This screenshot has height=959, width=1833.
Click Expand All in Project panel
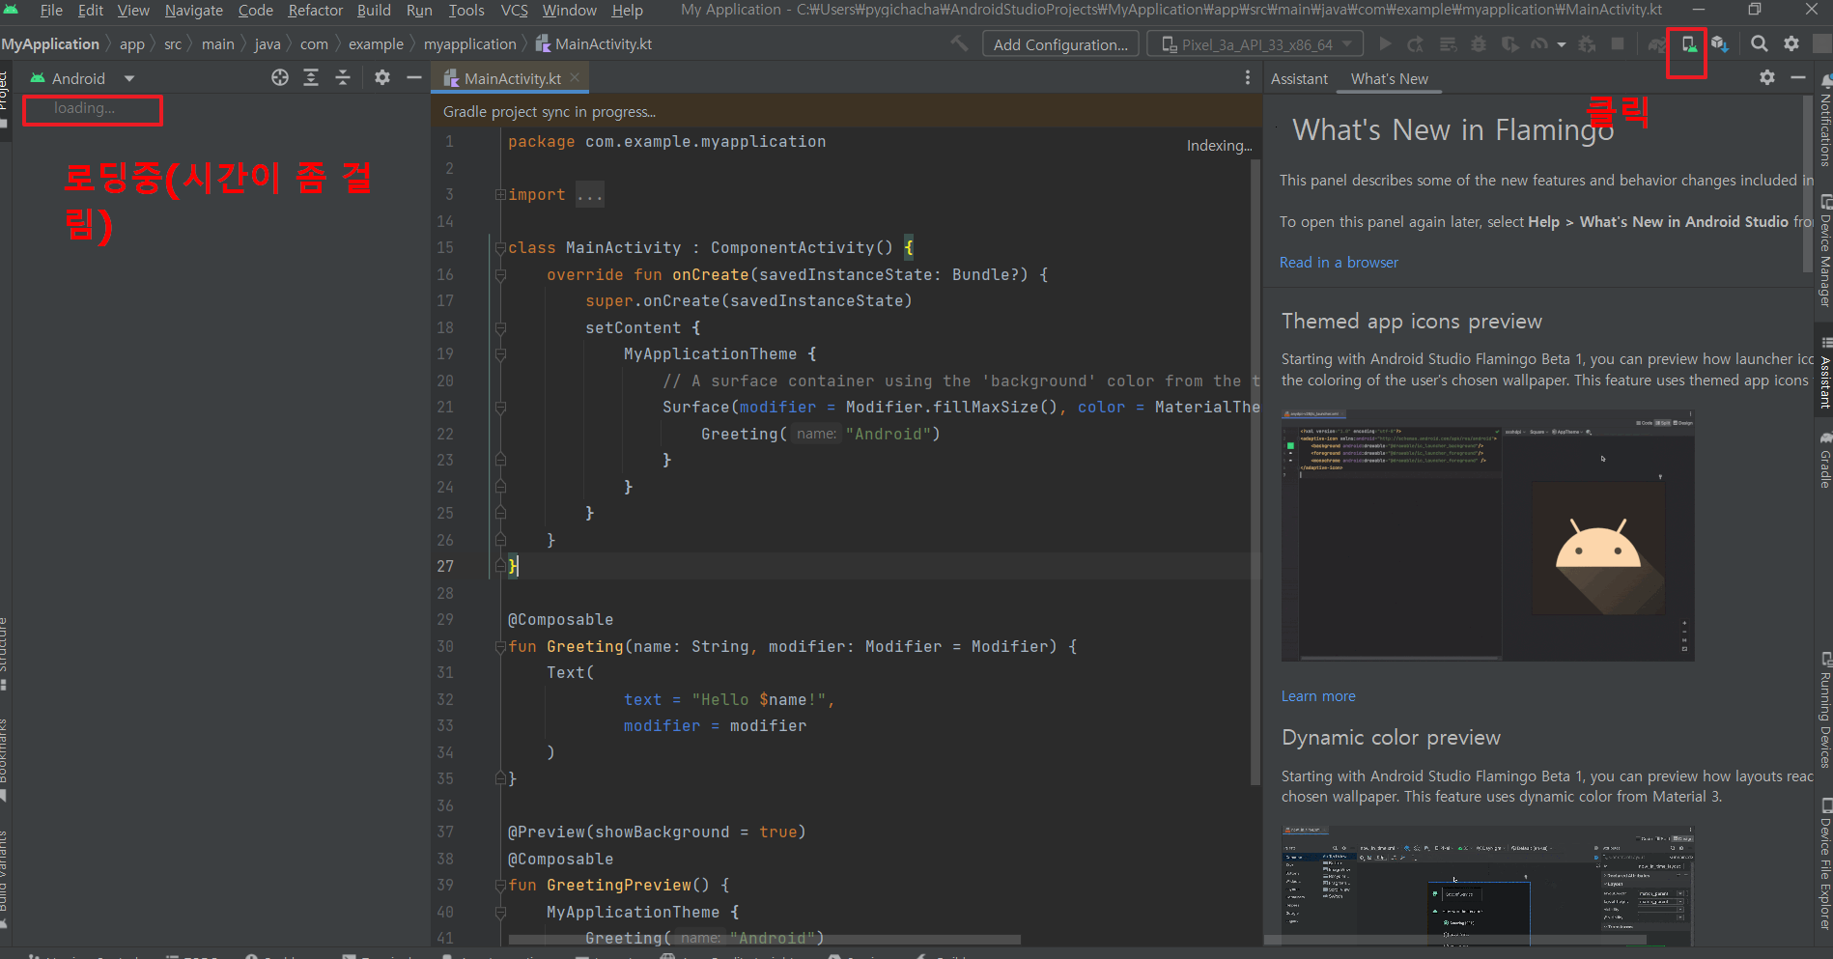pos(311,77)
